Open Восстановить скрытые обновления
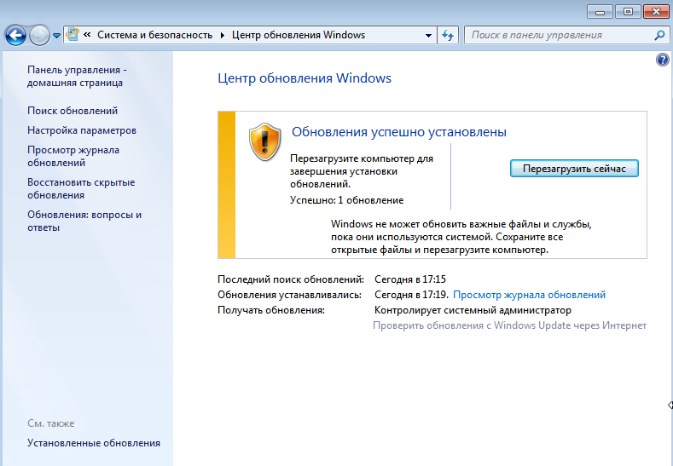The height and width of the screenshot is (466, 673). click(x=81, y=188)
